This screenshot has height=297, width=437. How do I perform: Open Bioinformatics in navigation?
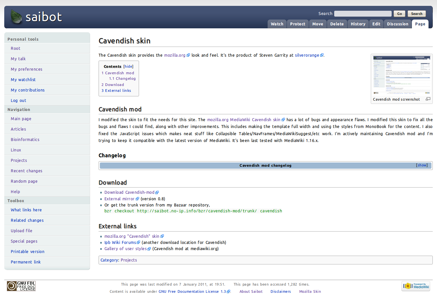tap(25, 140)
